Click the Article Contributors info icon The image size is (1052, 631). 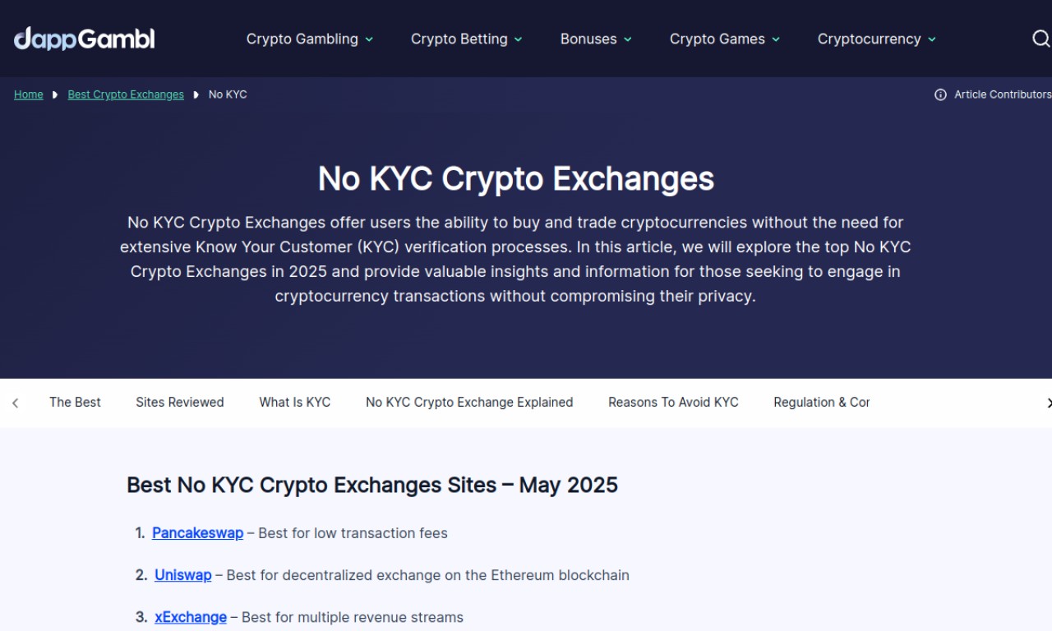(x=940, y=94)
